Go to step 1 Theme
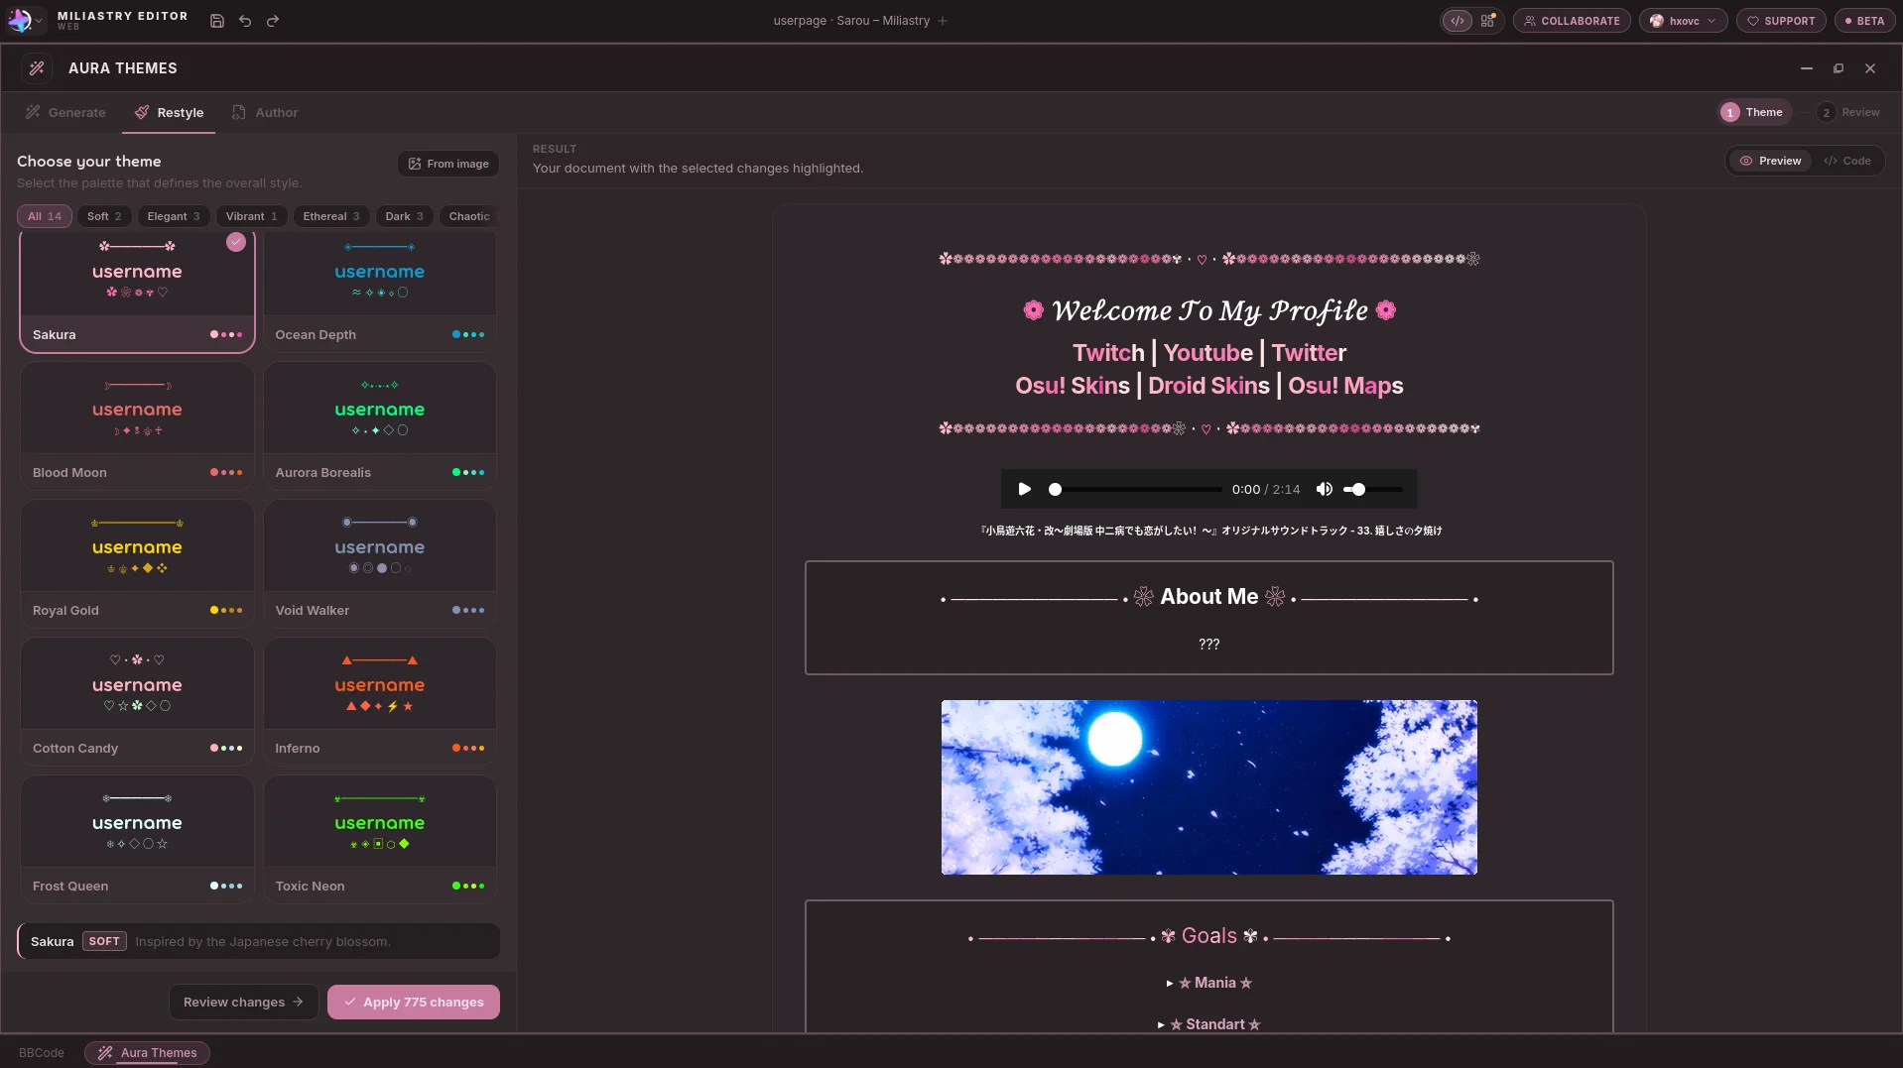 1753,112
